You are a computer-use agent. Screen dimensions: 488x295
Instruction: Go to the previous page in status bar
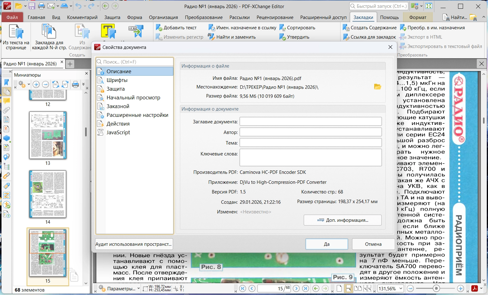point(252,288)
